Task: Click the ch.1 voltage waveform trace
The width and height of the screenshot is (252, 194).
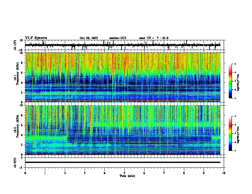Action: click(x=122, y=45)
